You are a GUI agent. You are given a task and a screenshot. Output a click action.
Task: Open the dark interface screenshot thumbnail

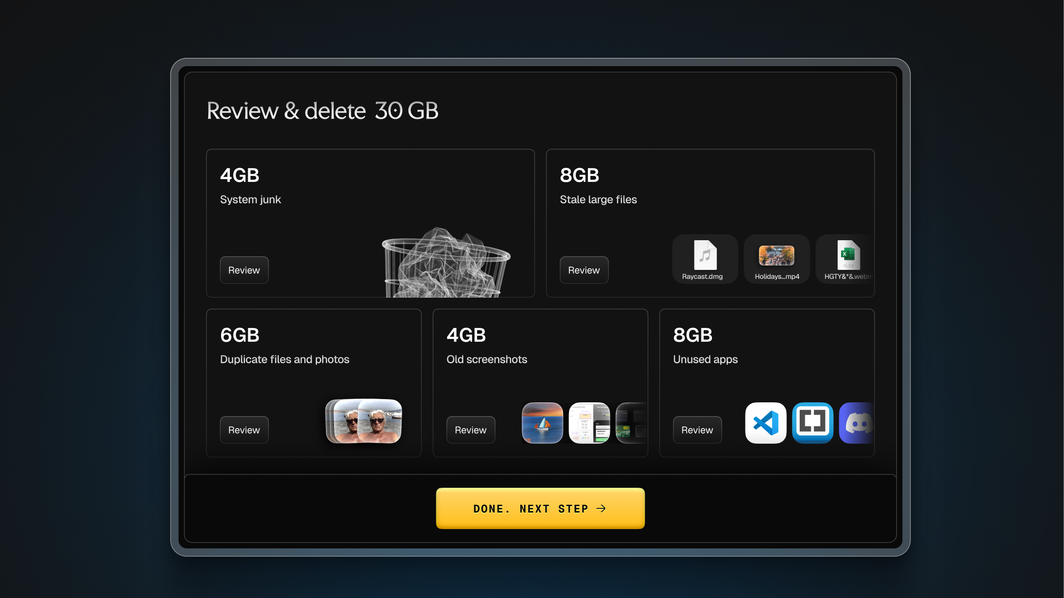point(631,423)
